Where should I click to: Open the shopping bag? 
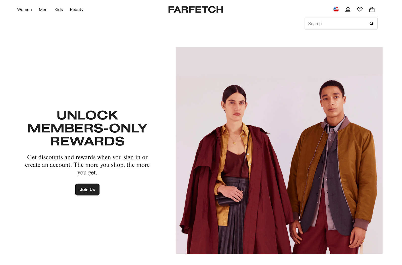tap(372, 10)
